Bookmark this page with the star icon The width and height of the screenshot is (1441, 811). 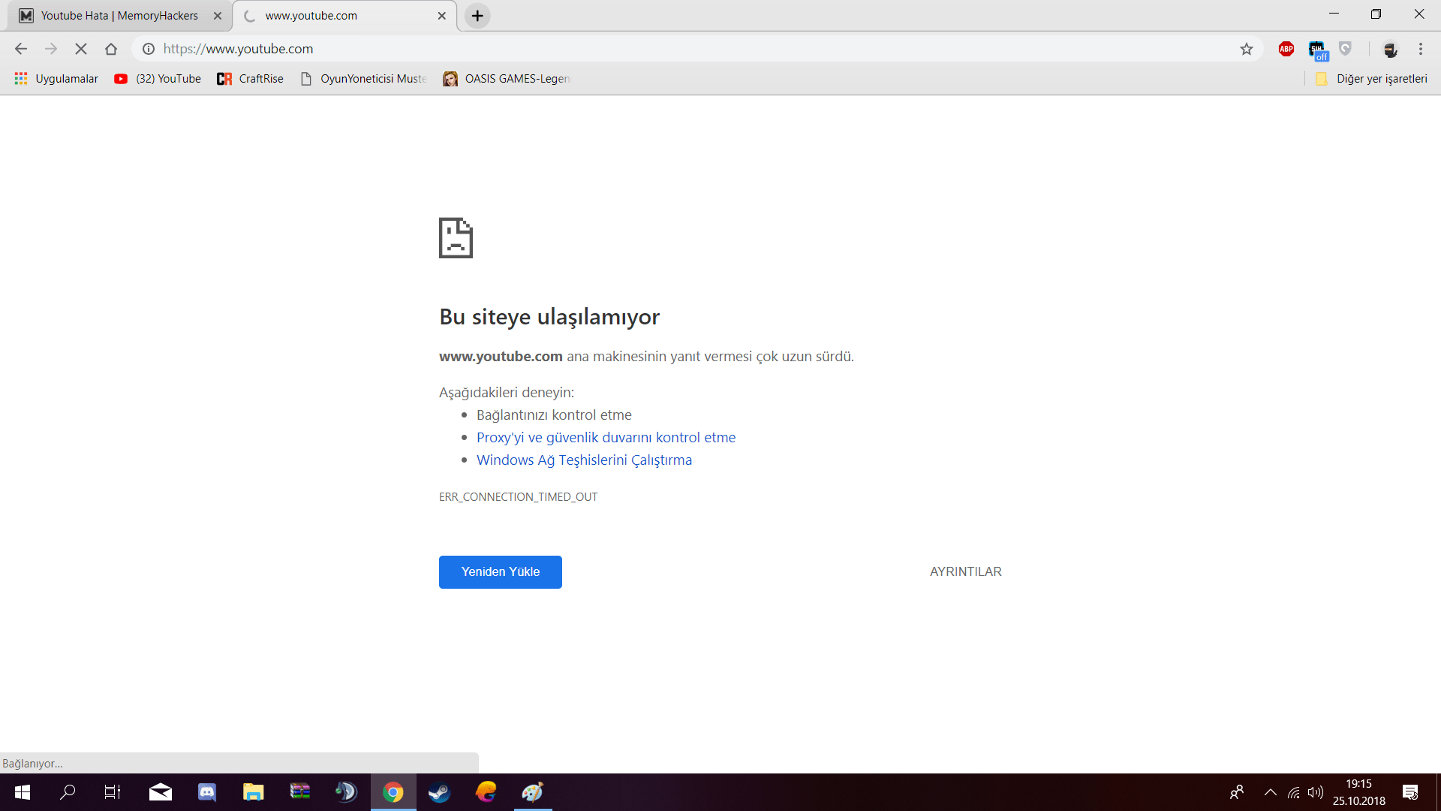[x=1247, y=49]
